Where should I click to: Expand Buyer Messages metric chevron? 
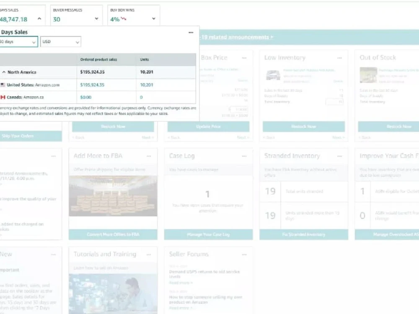pos(96,18)
